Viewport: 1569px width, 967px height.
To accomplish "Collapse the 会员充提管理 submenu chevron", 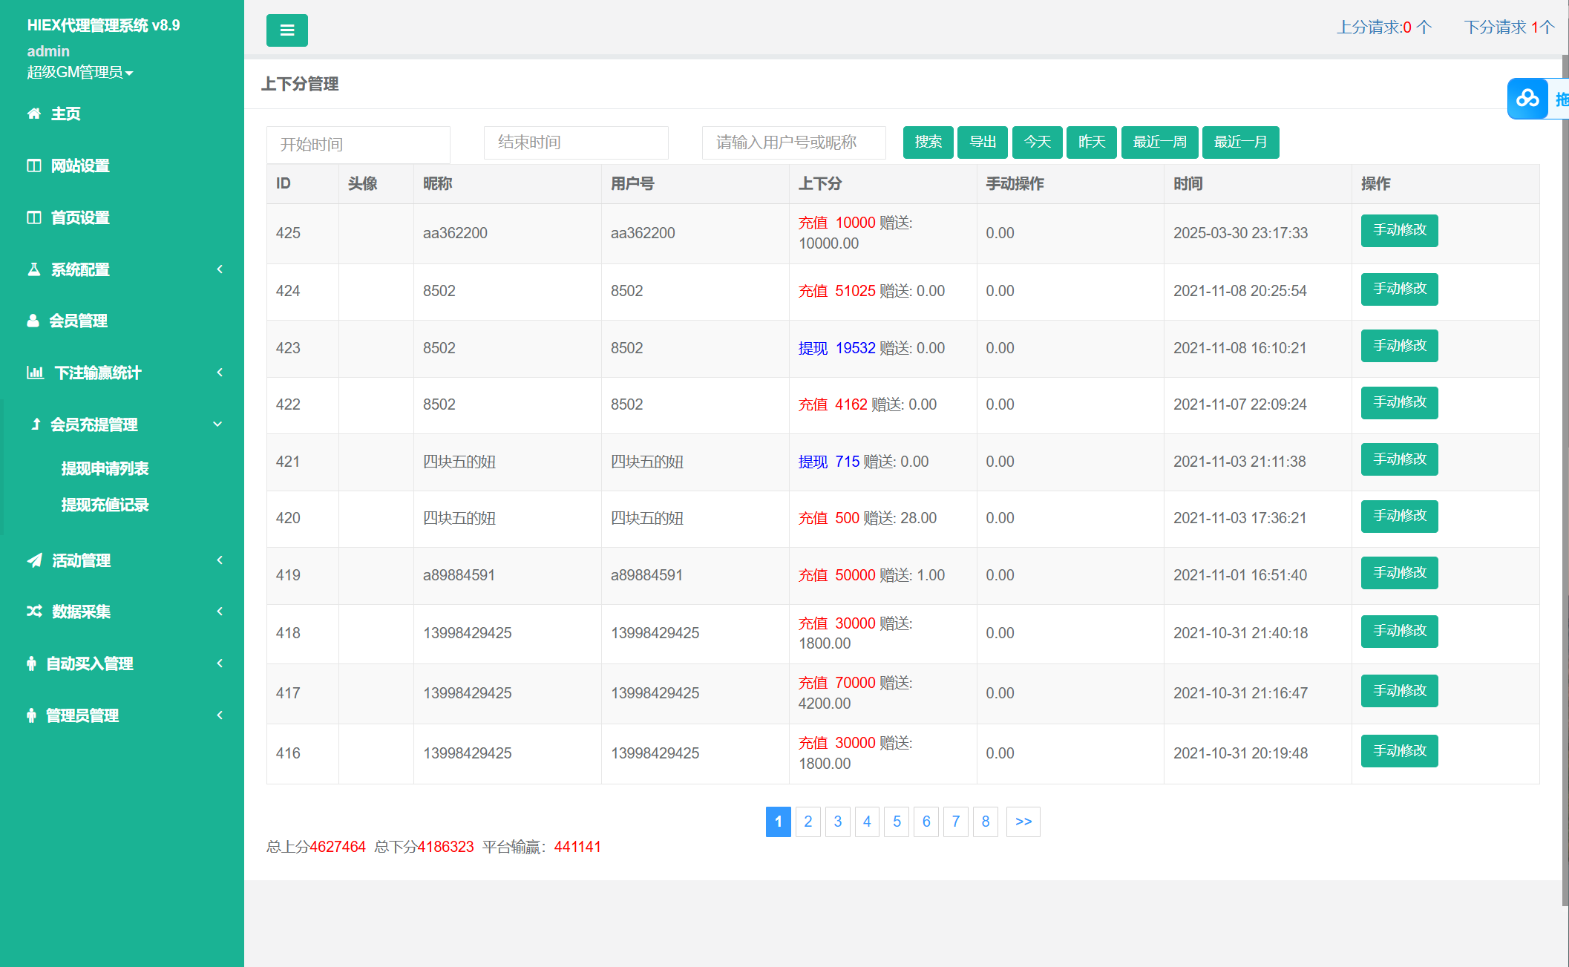I will click(x=217, y=425).
